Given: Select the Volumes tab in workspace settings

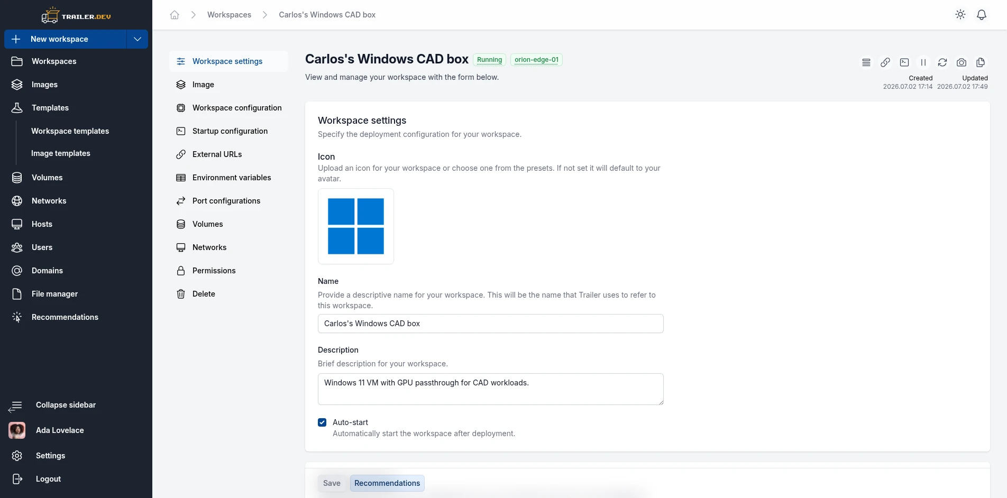Looking at the screenshot, I should click(x=228, y=224).
